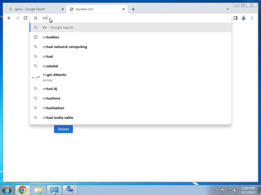This screenshot has height=195, width=261.
Task: Click the forward navigation arrow
Action: tap(17, 18)
